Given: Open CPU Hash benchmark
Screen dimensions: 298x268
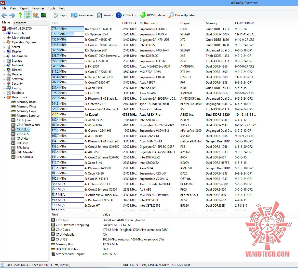Looking at the screenshot, I should 21,139.
